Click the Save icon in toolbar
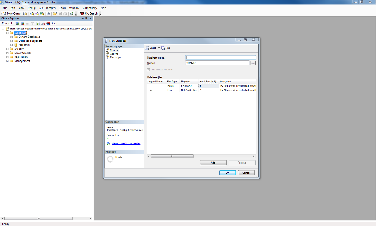376x226 pixels. 60,14
